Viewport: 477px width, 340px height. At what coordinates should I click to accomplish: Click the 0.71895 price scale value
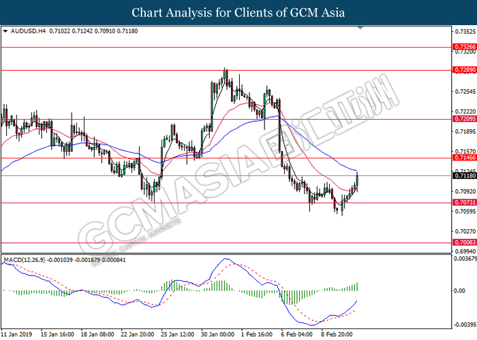[x=465, y=131]
